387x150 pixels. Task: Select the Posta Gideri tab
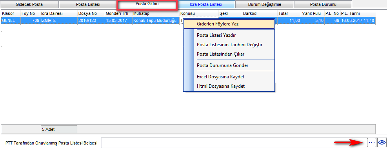point(147,4)
